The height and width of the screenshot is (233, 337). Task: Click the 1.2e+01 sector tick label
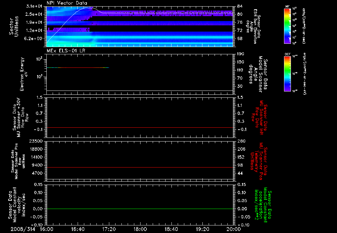pyautogui.click(x=34, y=31)
